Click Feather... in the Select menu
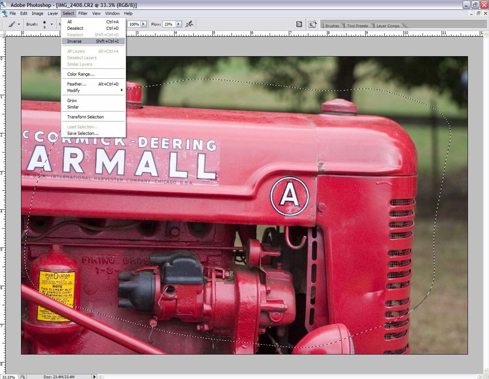 [76, 84]
